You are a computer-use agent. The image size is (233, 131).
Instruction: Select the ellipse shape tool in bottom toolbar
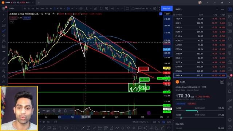(66, 128)
